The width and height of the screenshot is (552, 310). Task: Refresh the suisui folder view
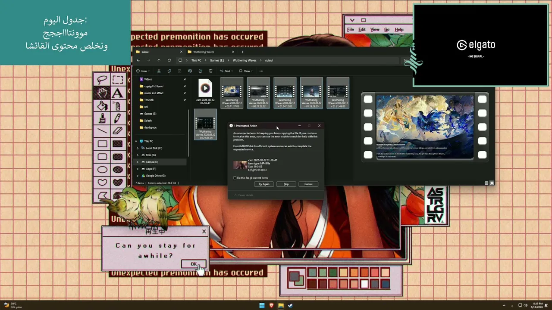(169, 60)
